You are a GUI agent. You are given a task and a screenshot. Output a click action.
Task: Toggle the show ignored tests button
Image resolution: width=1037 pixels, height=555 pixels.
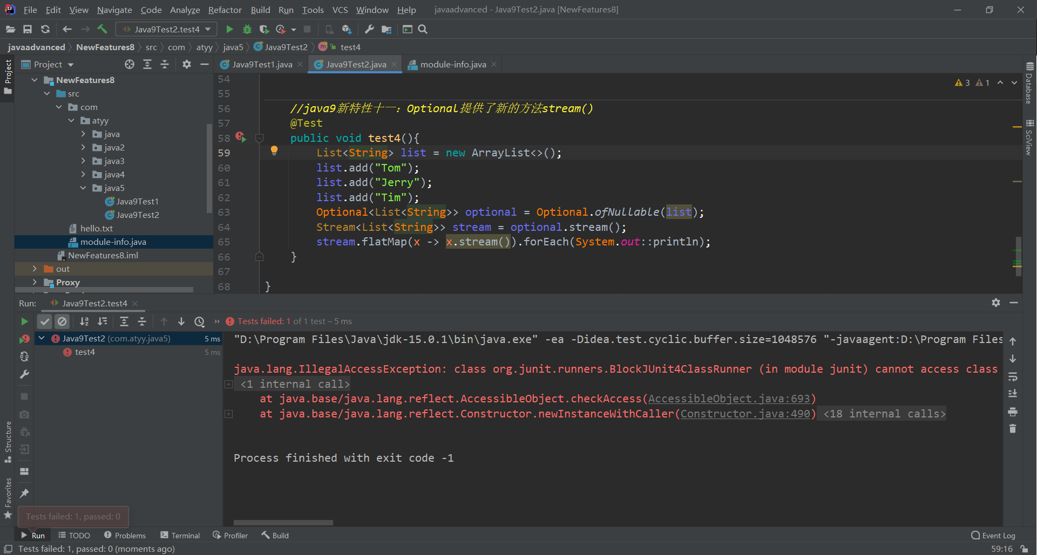click(63, 321)
